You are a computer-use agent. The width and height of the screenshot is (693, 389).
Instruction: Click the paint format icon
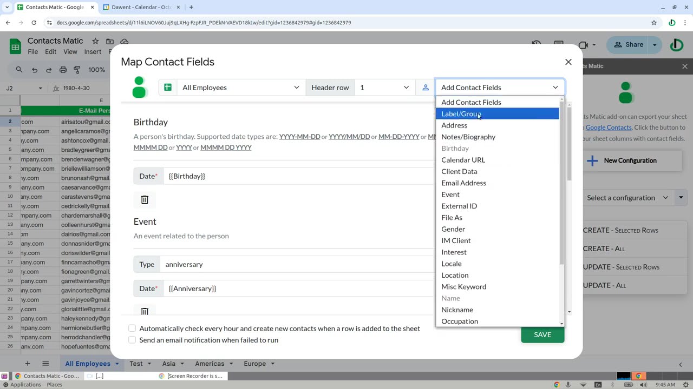click(x=77, y=70)
